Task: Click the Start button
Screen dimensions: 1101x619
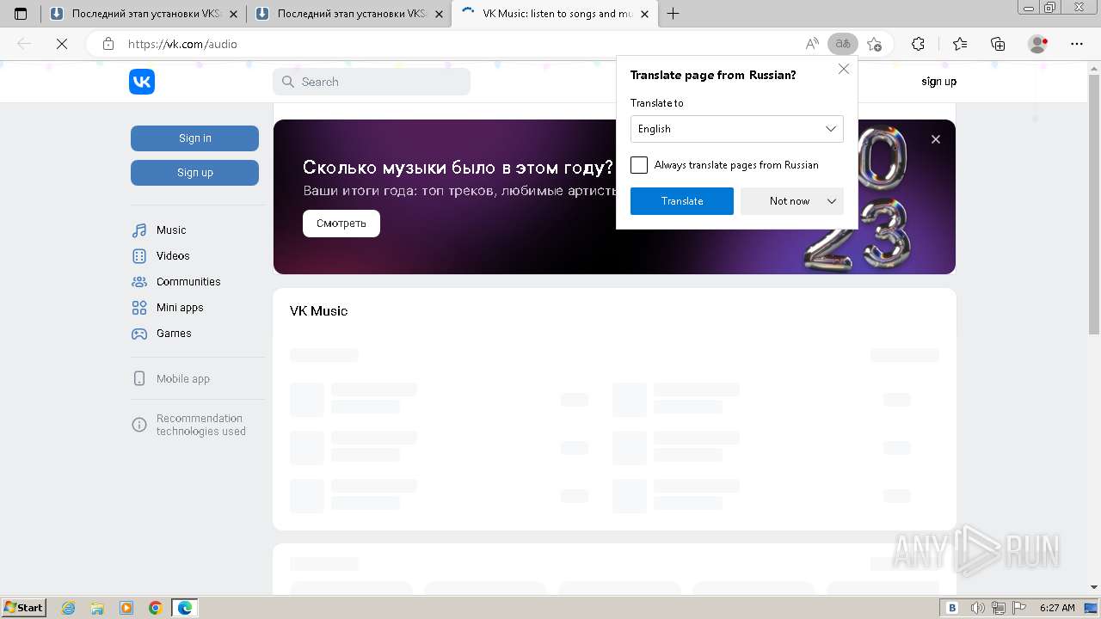Action: point(24,608)
